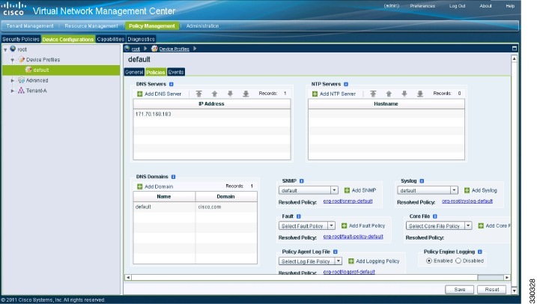Click the Policy Agent Log File info icon
Screen dimensions: 537x304
(336, 252)
